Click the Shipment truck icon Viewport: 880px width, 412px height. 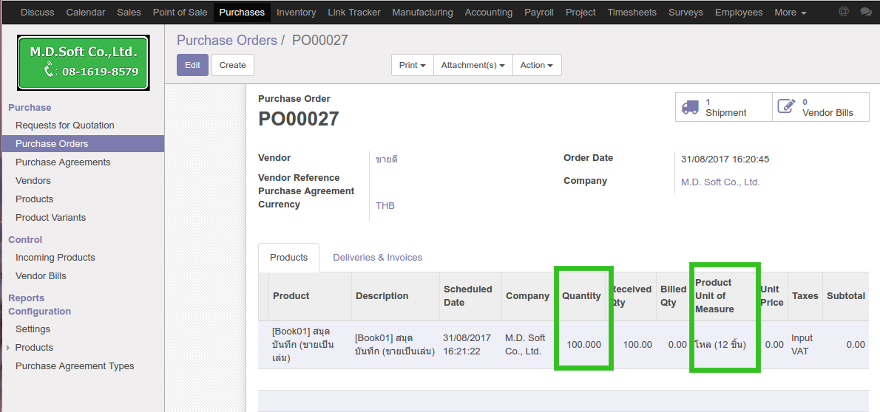tap(690, 107)
